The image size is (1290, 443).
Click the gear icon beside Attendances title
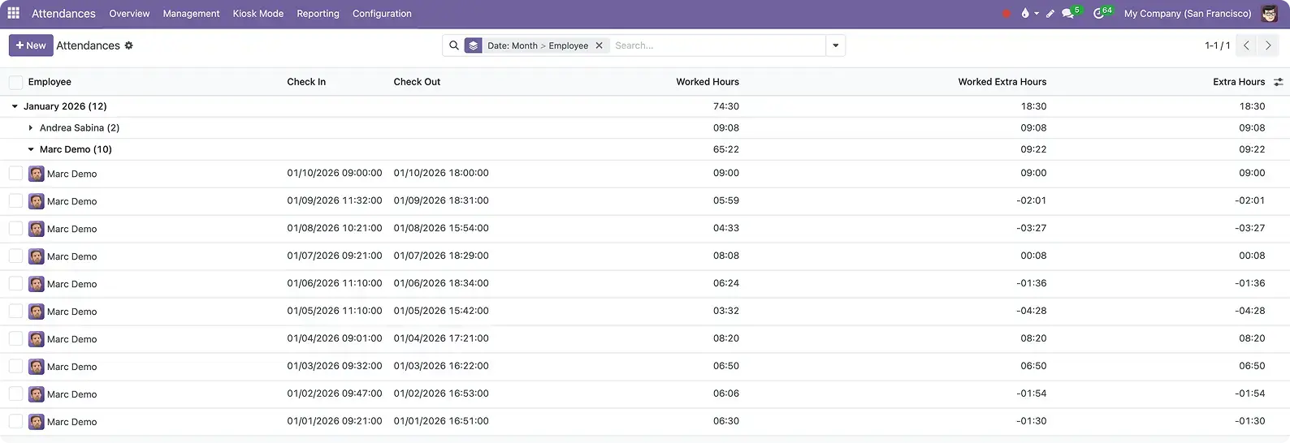[x=128, y=45]
